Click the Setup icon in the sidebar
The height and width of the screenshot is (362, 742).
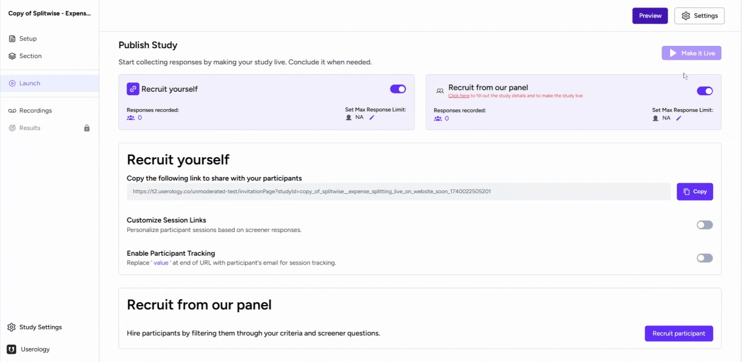(12, 38)
